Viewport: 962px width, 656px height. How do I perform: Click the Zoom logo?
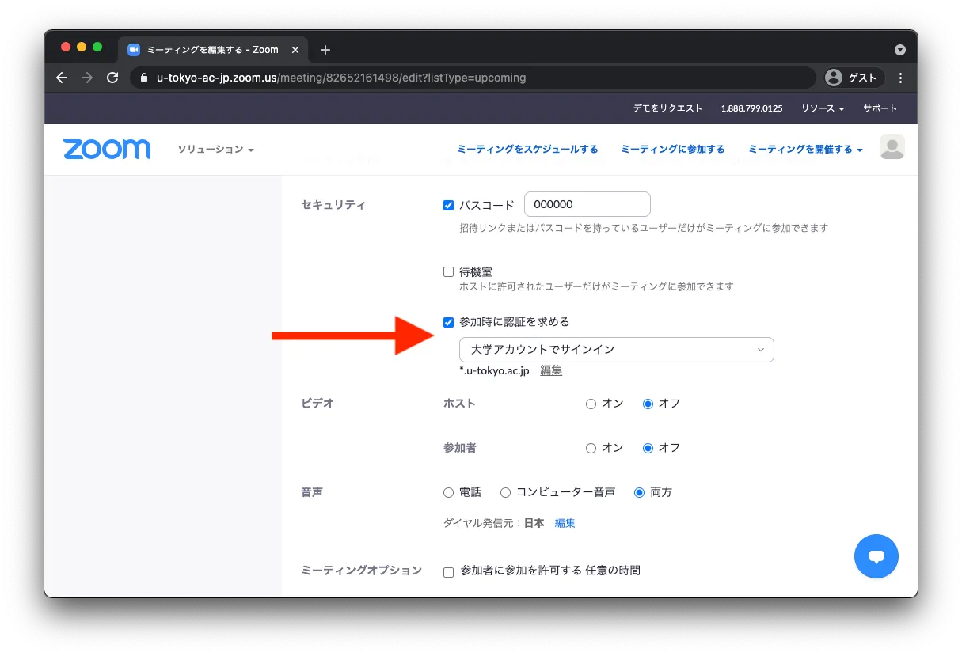tap(107, 149)
